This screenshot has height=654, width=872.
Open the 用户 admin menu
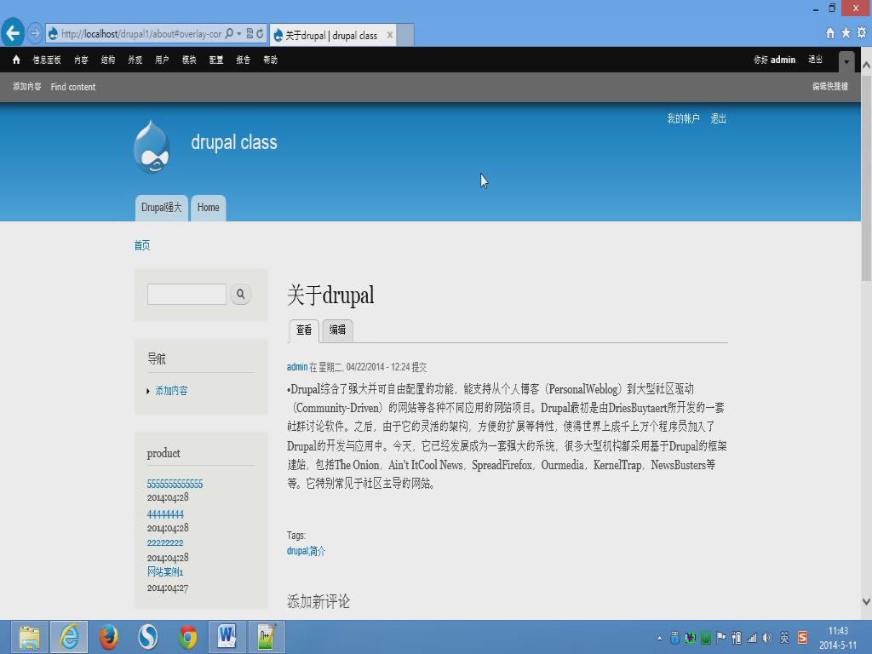(162, 60)
